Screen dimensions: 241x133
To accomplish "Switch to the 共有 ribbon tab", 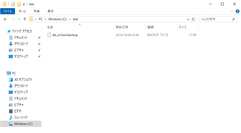I will point(37,11).
